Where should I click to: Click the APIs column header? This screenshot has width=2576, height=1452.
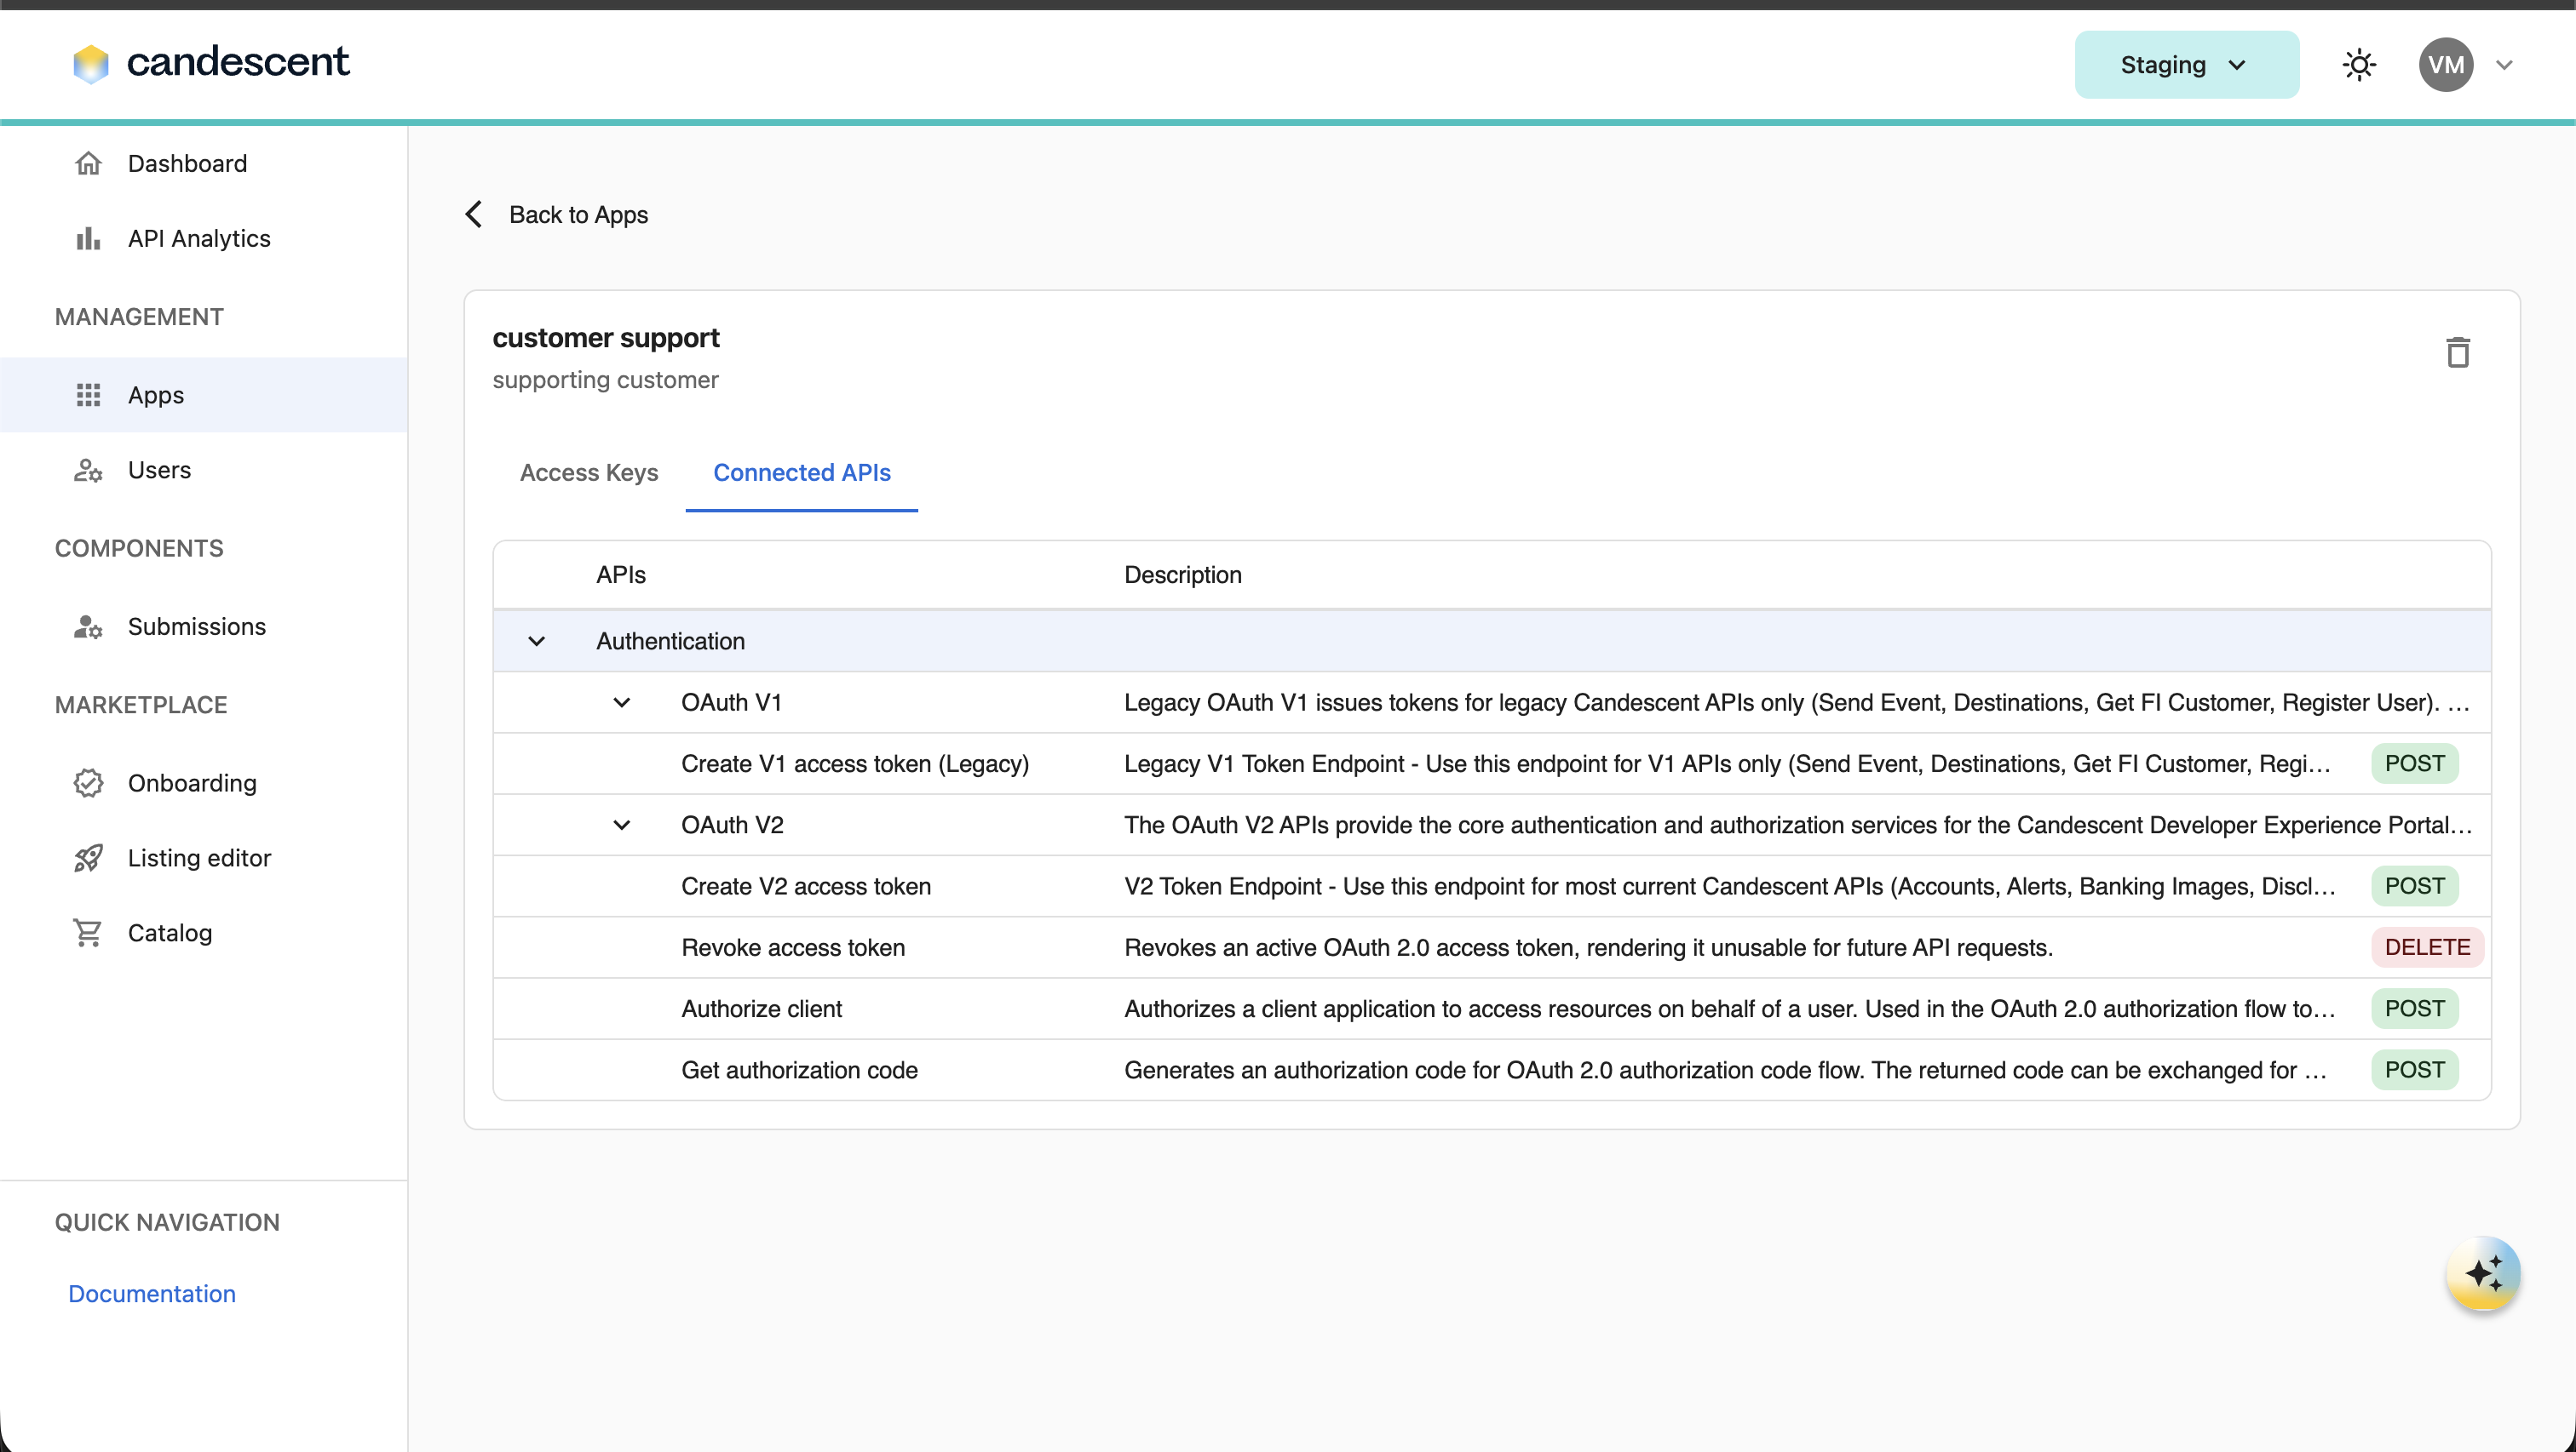tap(621, 575)
